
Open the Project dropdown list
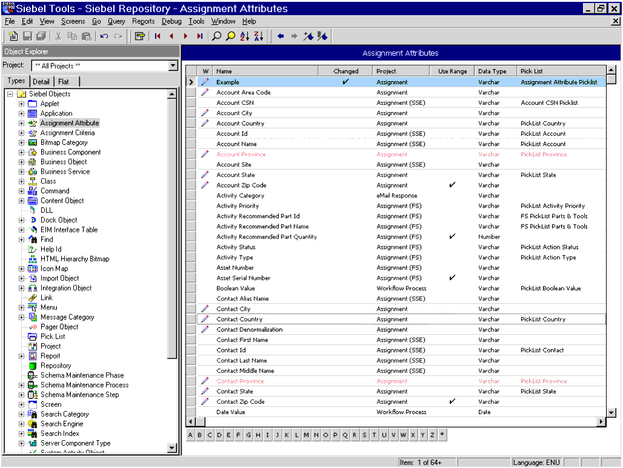tap(173, 66)
